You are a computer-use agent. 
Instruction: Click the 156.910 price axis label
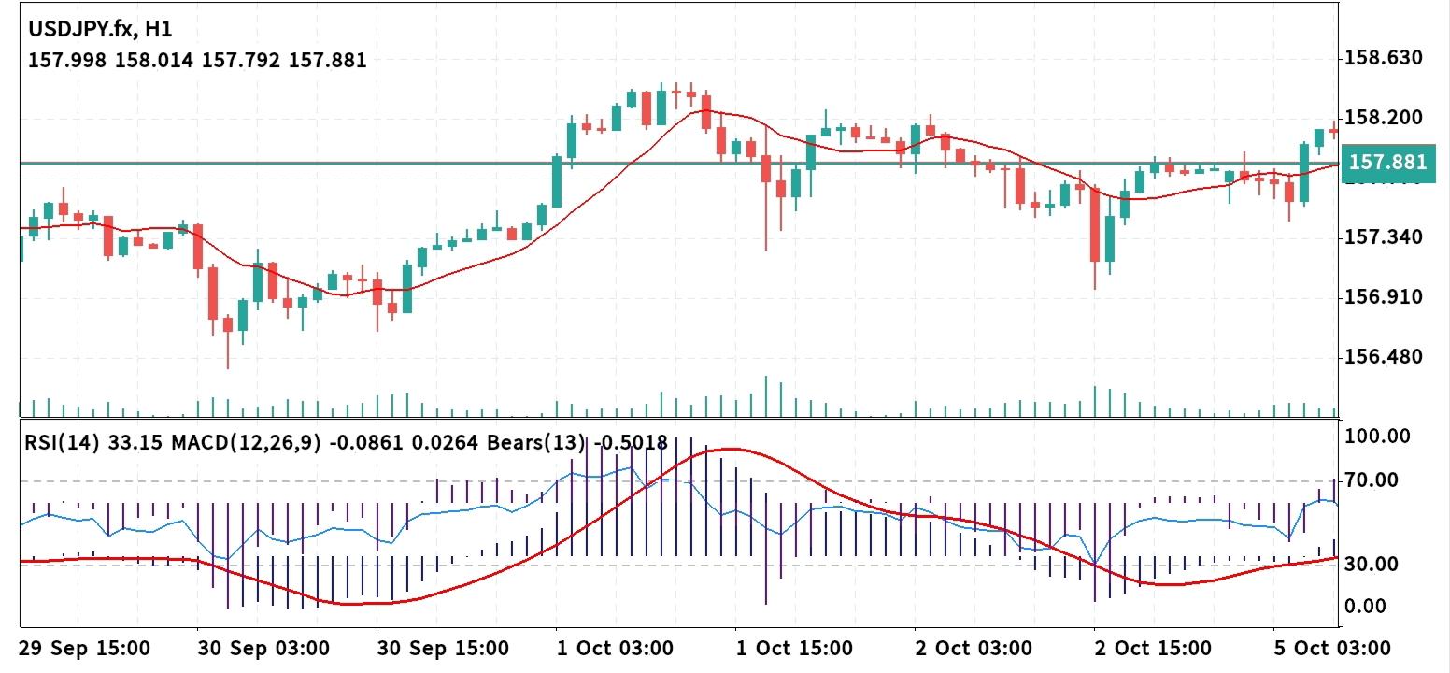(x=1383, y=297)
